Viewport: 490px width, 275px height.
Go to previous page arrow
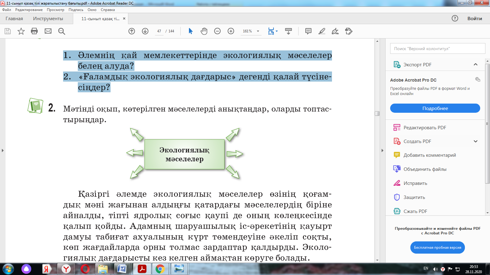(132, 31)
